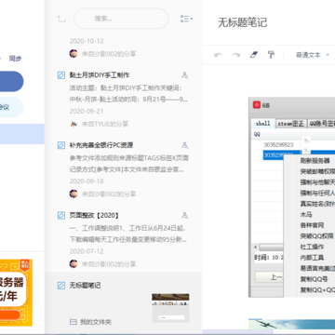Select the embedded 6B window screenshot image
Screen dimensions: 335x335
pos(291,197)
